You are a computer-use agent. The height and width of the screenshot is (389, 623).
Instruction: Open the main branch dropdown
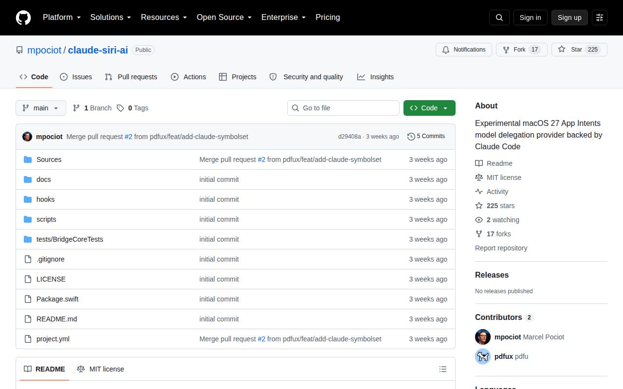41,108
